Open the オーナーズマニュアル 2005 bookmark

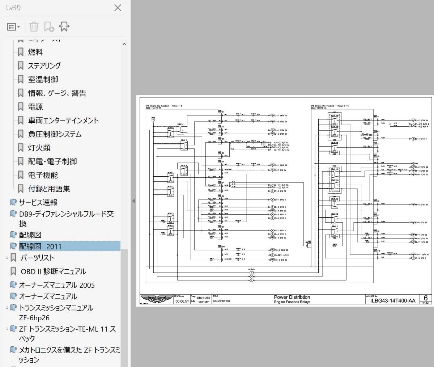[57, 285]
